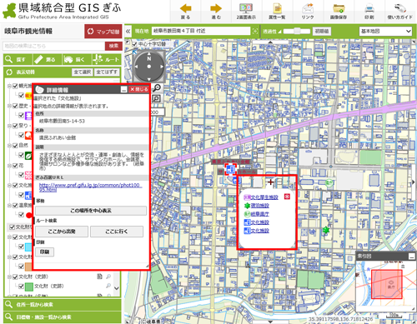
Task: Select the route tab in search tools
Action: coord(106,59)
